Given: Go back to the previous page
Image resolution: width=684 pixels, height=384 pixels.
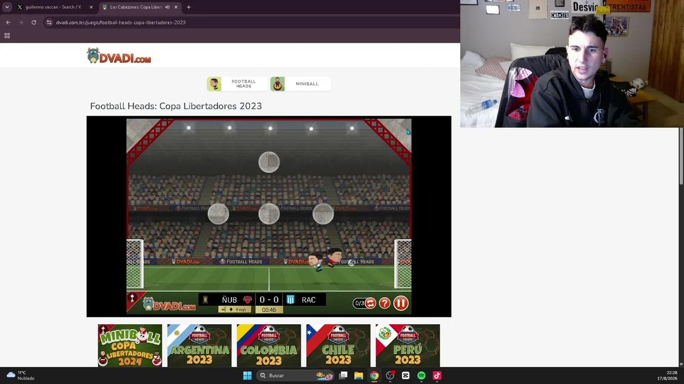Looking at the screenshot, I should [8, 22].
